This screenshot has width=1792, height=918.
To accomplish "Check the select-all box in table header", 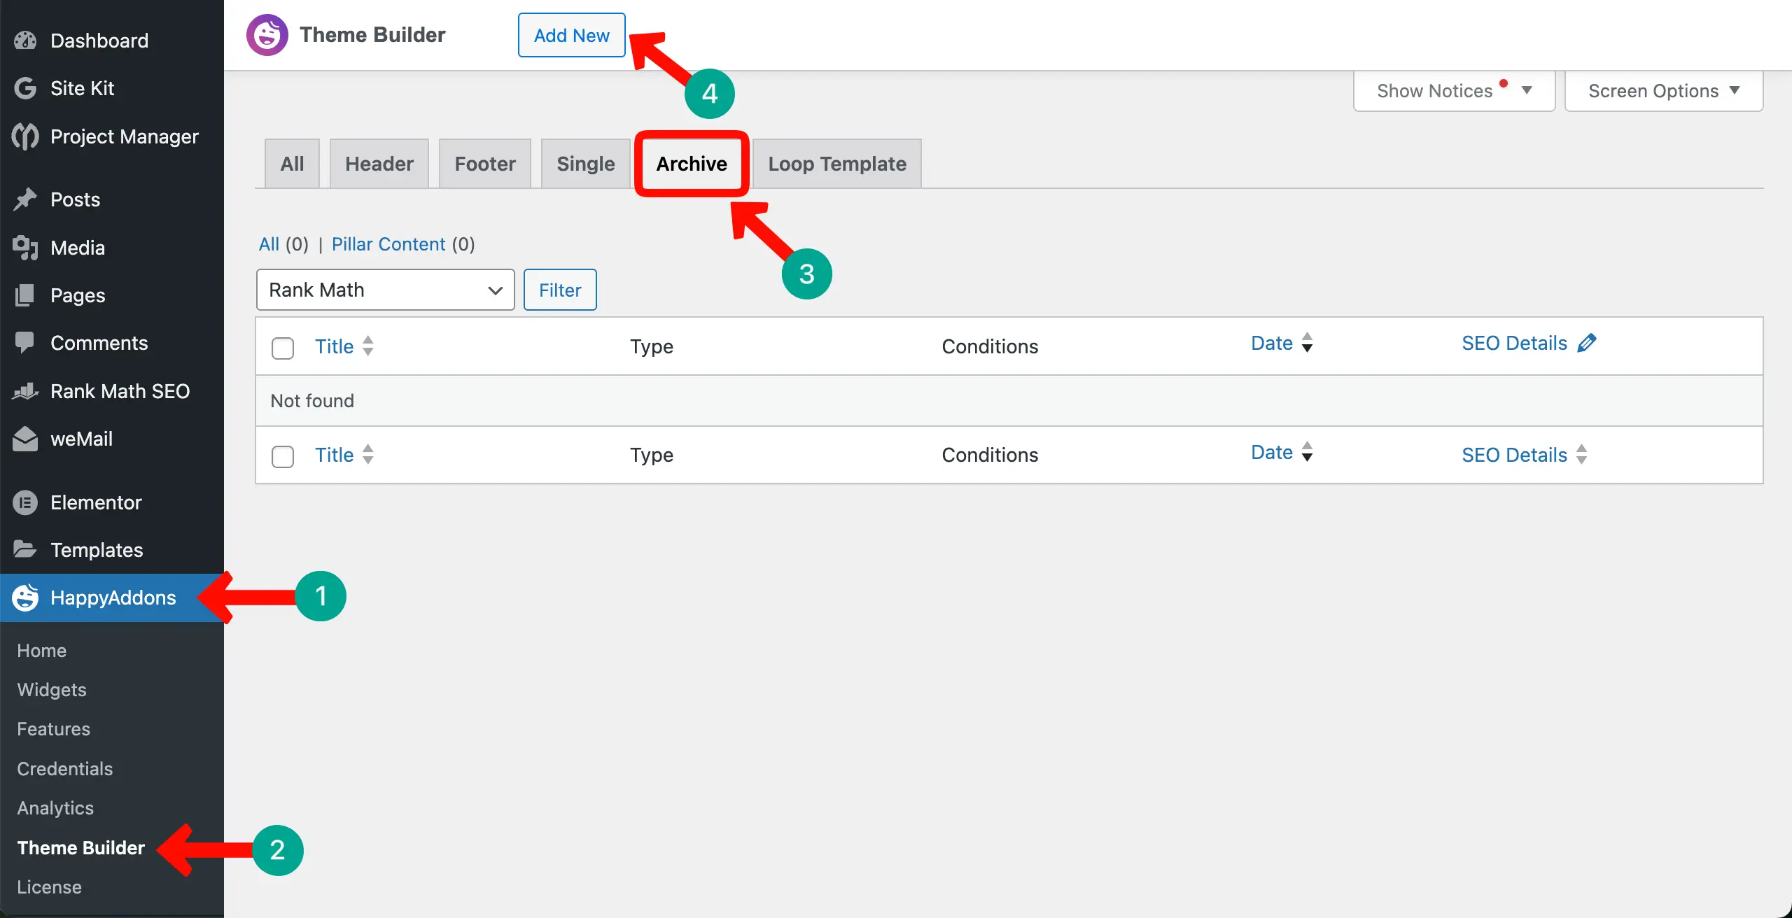I will [x=283, y=348].
